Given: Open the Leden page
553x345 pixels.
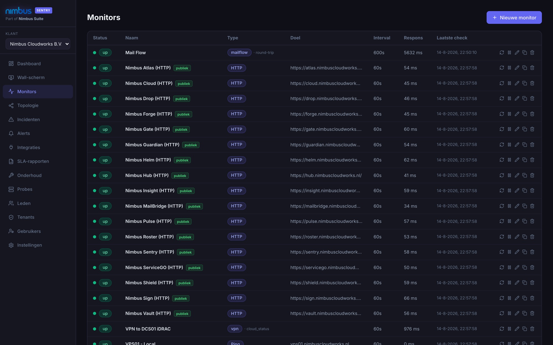Looking at the screenshot, I should 38,203.
